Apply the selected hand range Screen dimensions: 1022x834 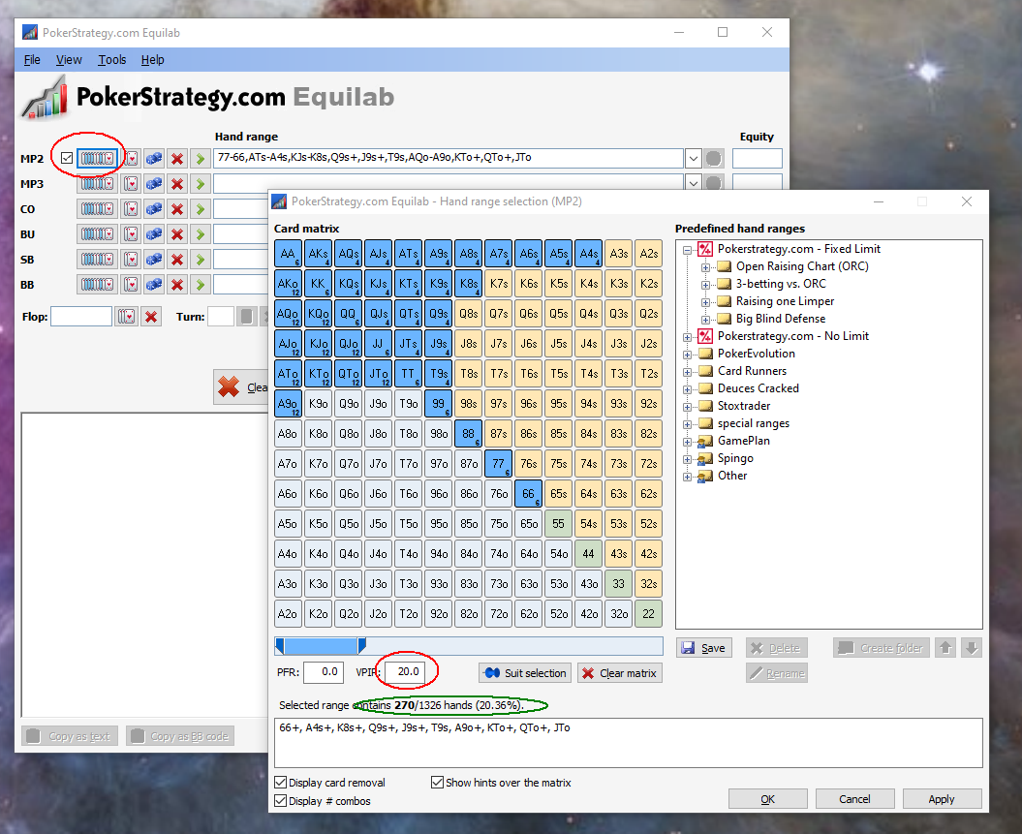(x=942, y=799)
